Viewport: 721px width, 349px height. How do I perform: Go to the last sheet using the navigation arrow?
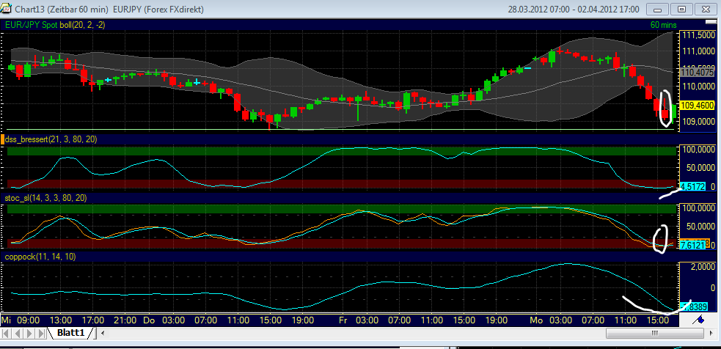click(x=42, y=332)
